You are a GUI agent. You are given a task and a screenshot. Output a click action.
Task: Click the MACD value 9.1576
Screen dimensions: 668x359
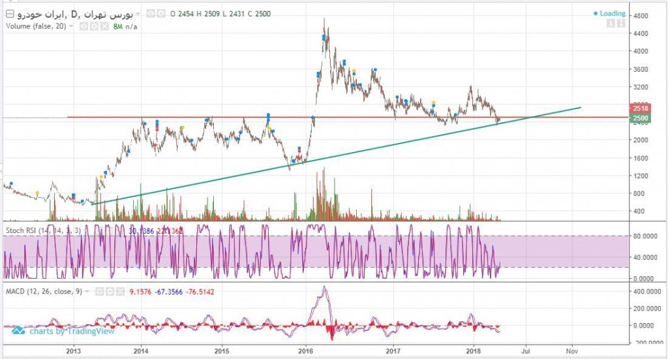[x=141, y=292]
